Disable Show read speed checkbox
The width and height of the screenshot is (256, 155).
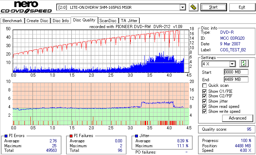point(204,106)
